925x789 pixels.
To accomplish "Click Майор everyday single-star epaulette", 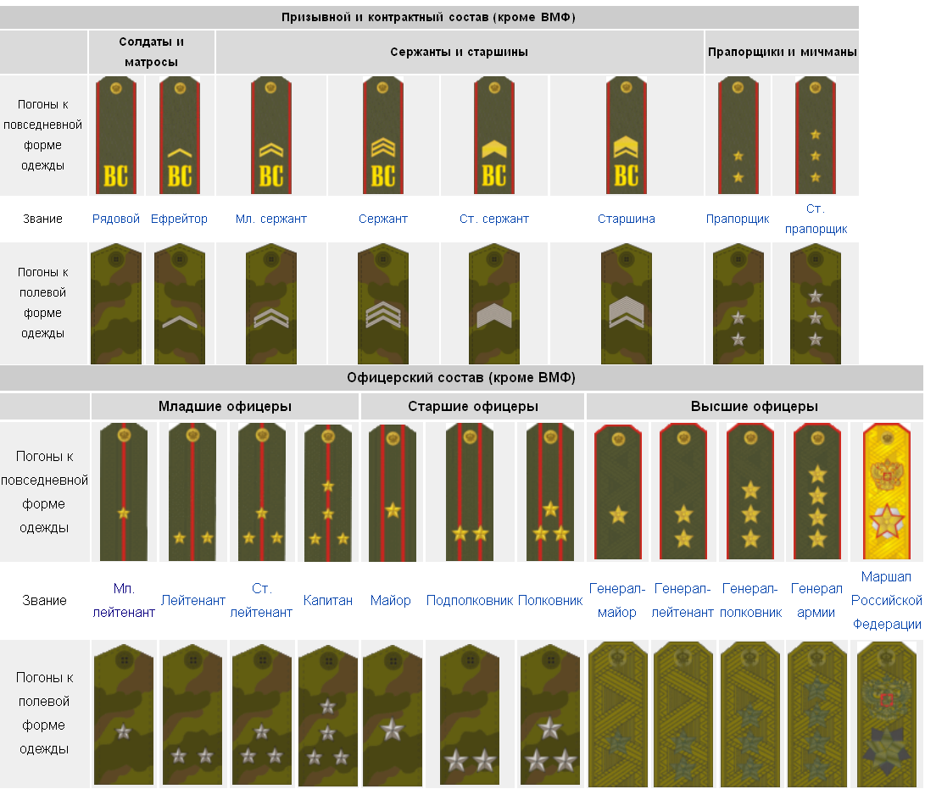I will pos(393,493).
